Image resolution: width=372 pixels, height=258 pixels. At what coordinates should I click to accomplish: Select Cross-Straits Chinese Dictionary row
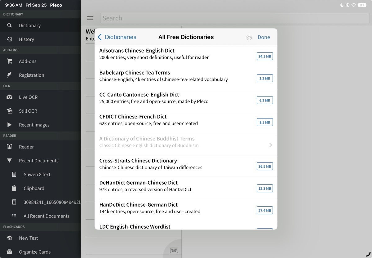pos(186,167)
